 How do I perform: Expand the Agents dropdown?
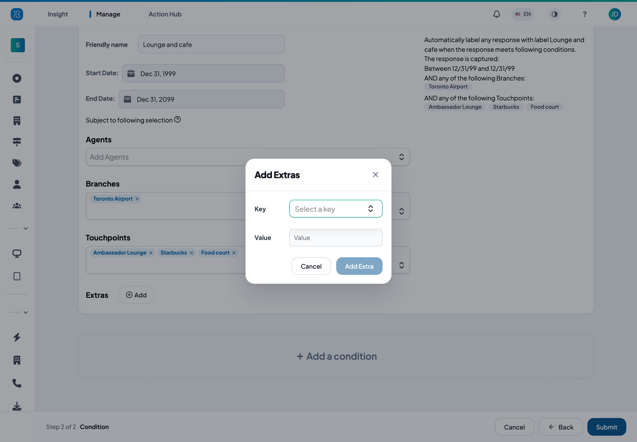coord(248,157)
